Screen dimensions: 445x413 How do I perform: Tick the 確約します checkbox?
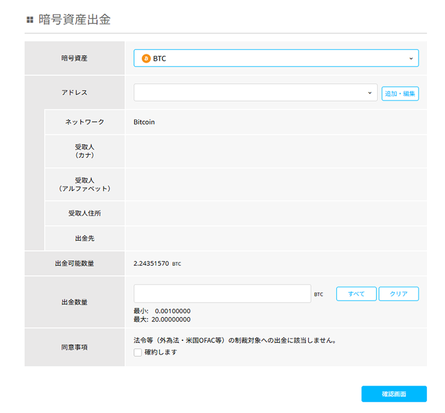point(138,352)
